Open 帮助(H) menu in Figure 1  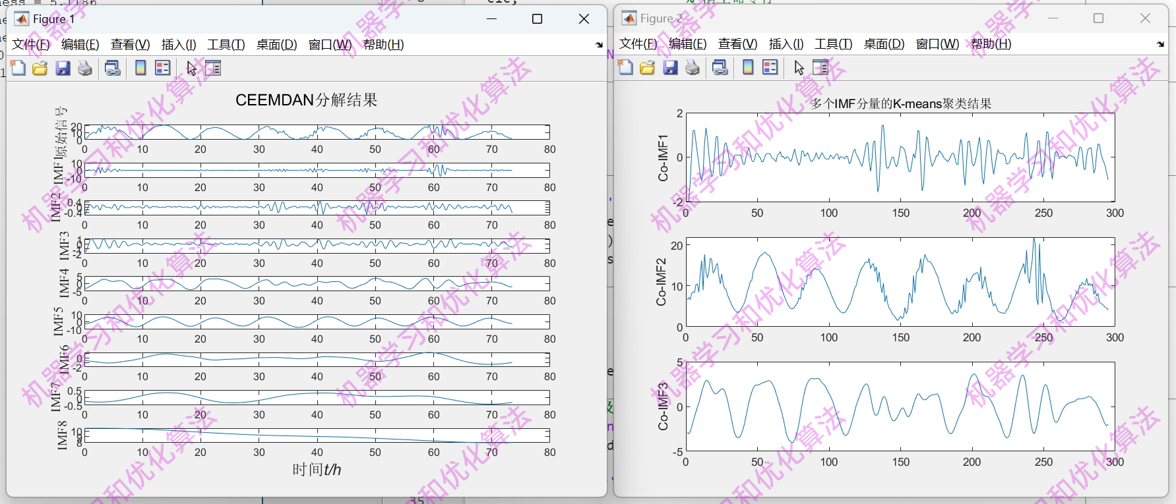[384, 45]
